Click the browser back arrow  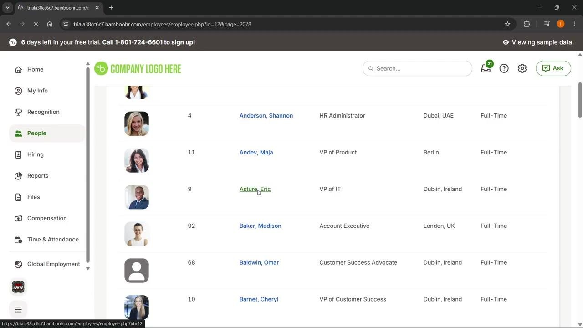click(9, 24)
